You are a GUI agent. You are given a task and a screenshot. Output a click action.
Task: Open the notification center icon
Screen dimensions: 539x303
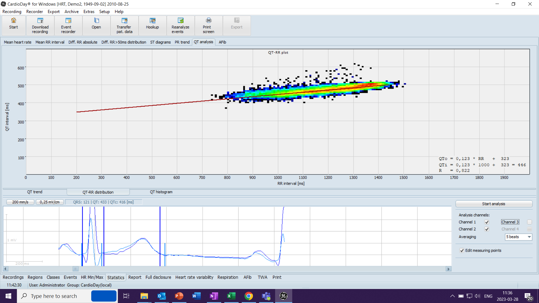(x=528, y=296)
